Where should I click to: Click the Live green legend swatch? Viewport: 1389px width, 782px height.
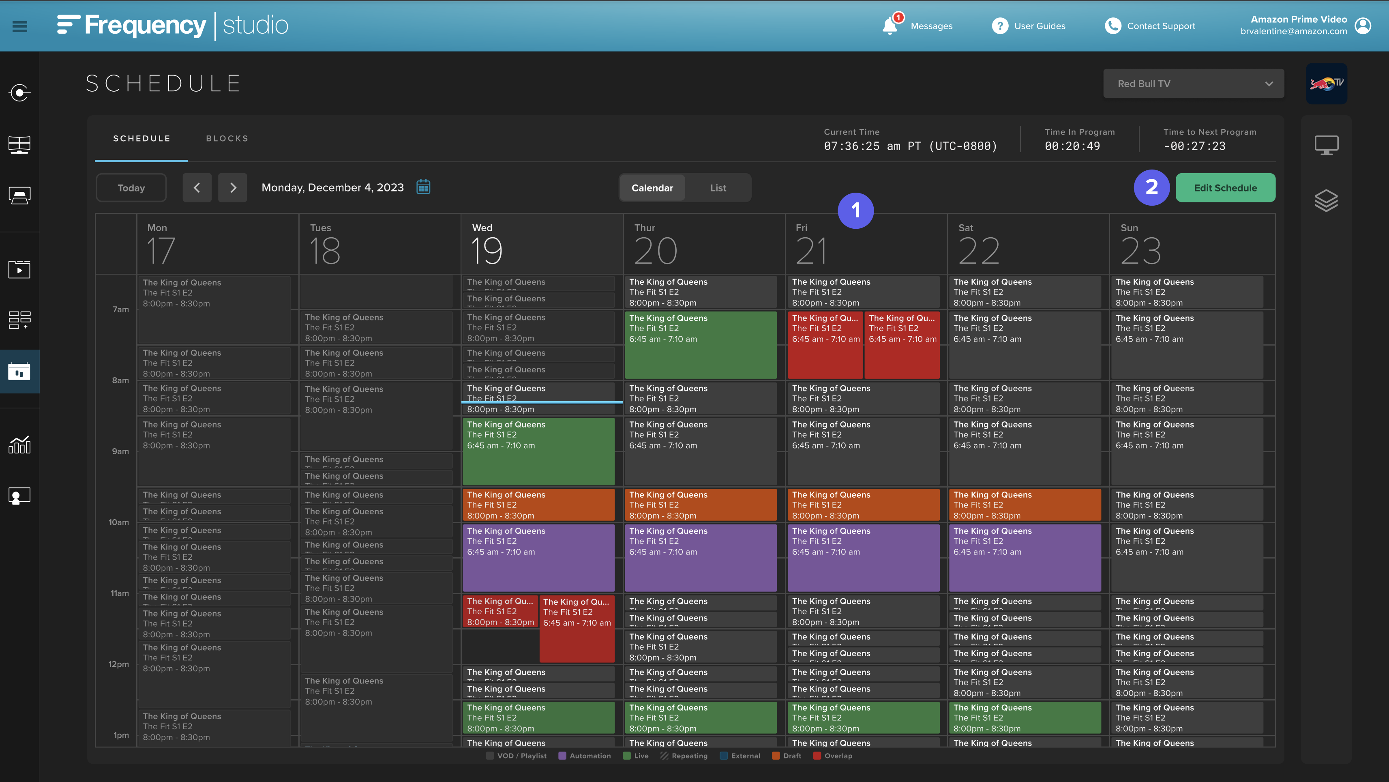(626, 756)
